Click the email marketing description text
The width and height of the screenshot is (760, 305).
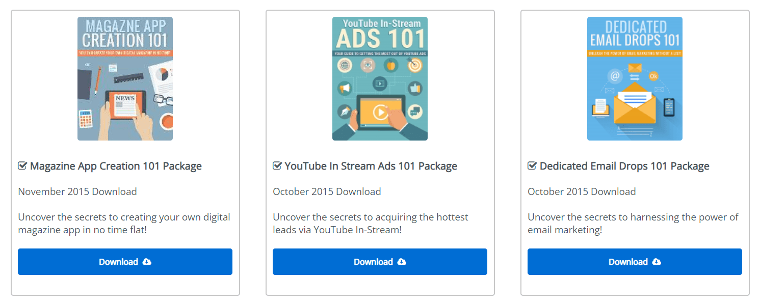click(x=633, y=223)
